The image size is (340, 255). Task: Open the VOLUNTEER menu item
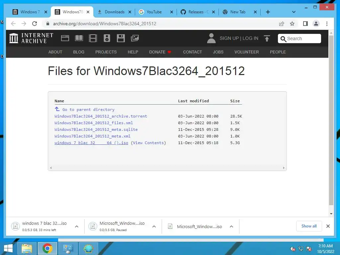(247, 52)
